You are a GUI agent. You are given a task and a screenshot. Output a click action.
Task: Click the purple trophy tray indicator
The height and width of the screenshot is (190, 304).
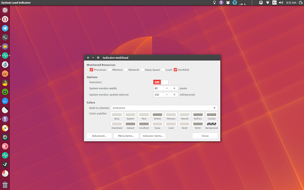tap(221, 2)
